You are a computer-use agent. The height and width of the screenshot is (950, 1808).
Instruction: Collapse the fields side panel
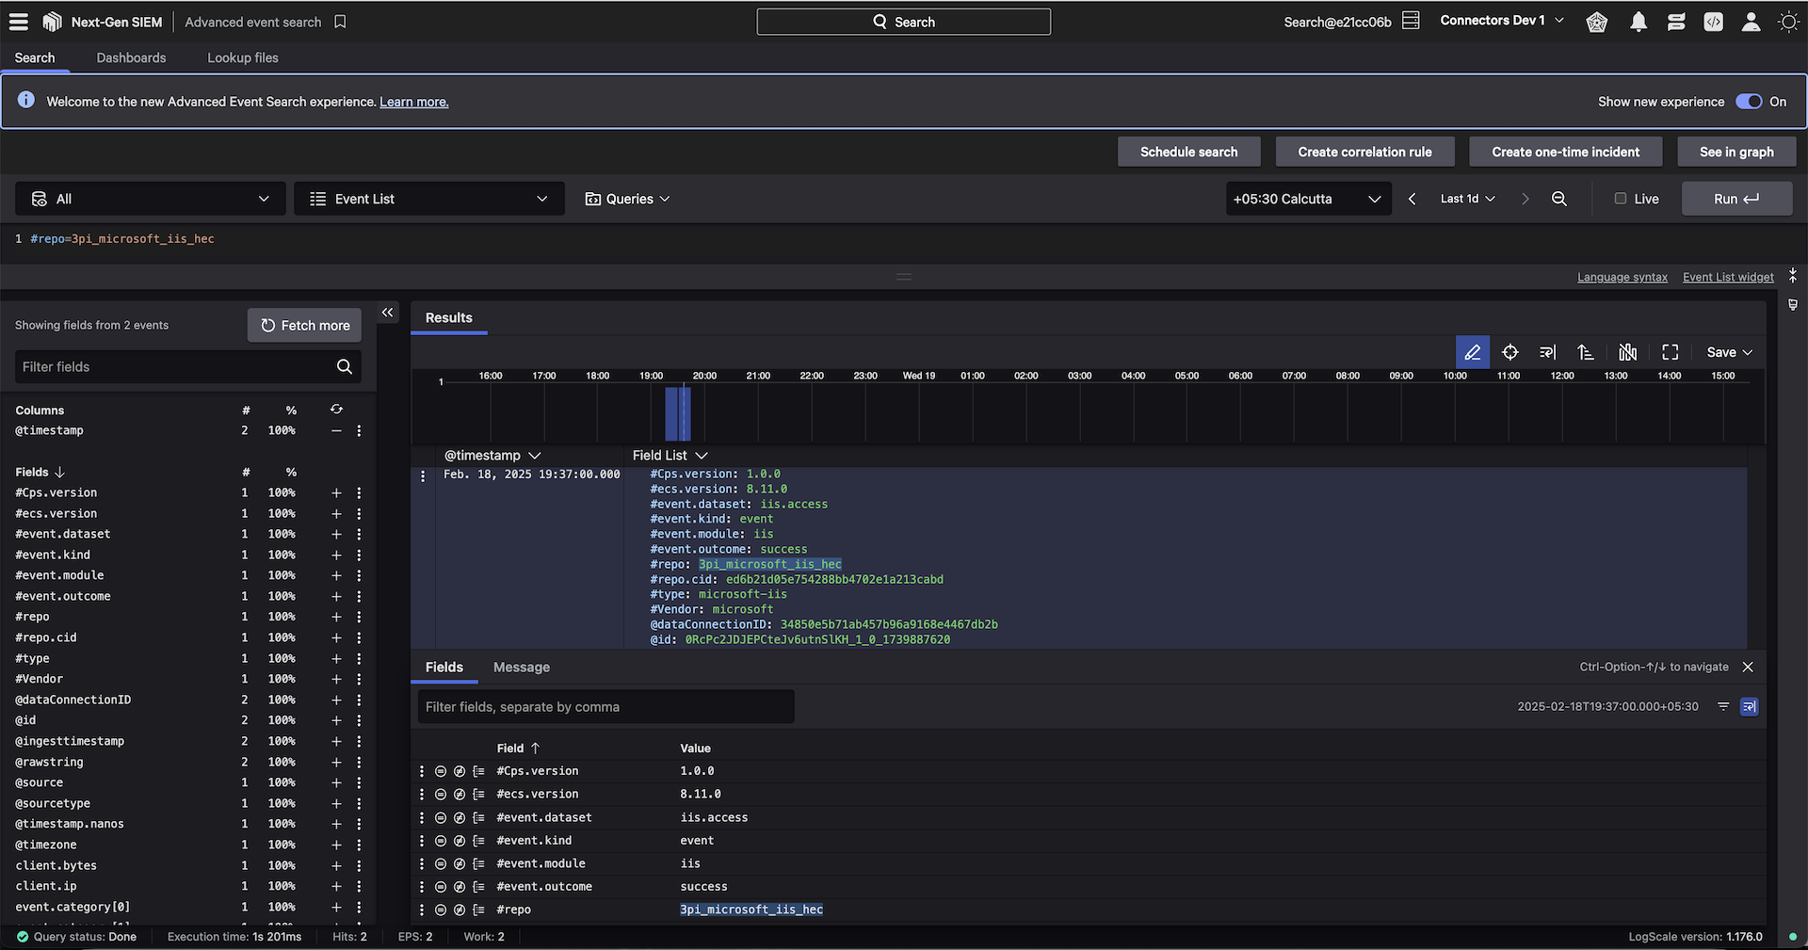(387, 313)
